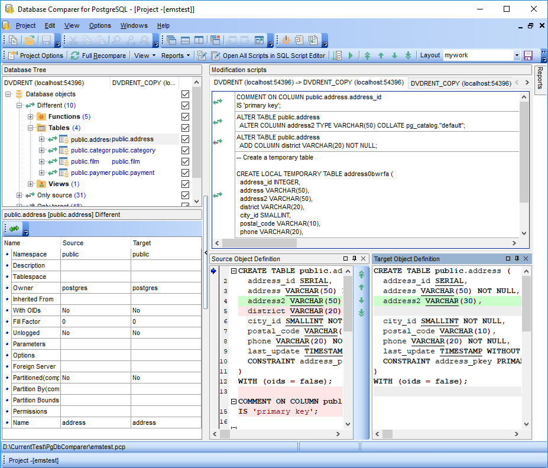Toggle checkbox for public.category row

pos(185,150)
